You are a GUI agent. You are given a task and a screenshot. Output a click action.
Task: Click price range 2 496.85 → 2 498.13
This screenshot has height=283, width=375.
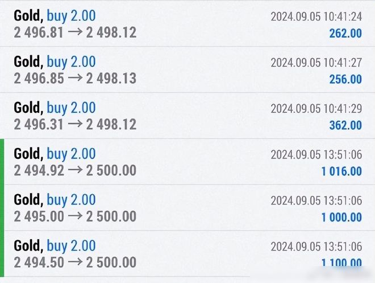point(75,79)
